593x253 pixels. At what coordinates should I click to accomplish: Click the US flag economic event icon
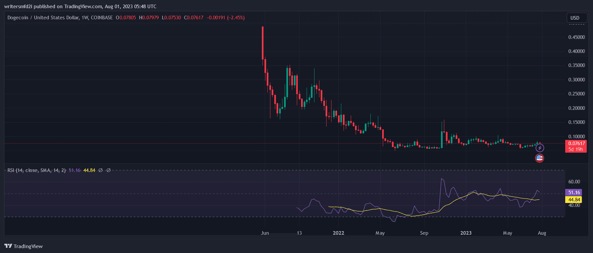[x=539, y=158]
